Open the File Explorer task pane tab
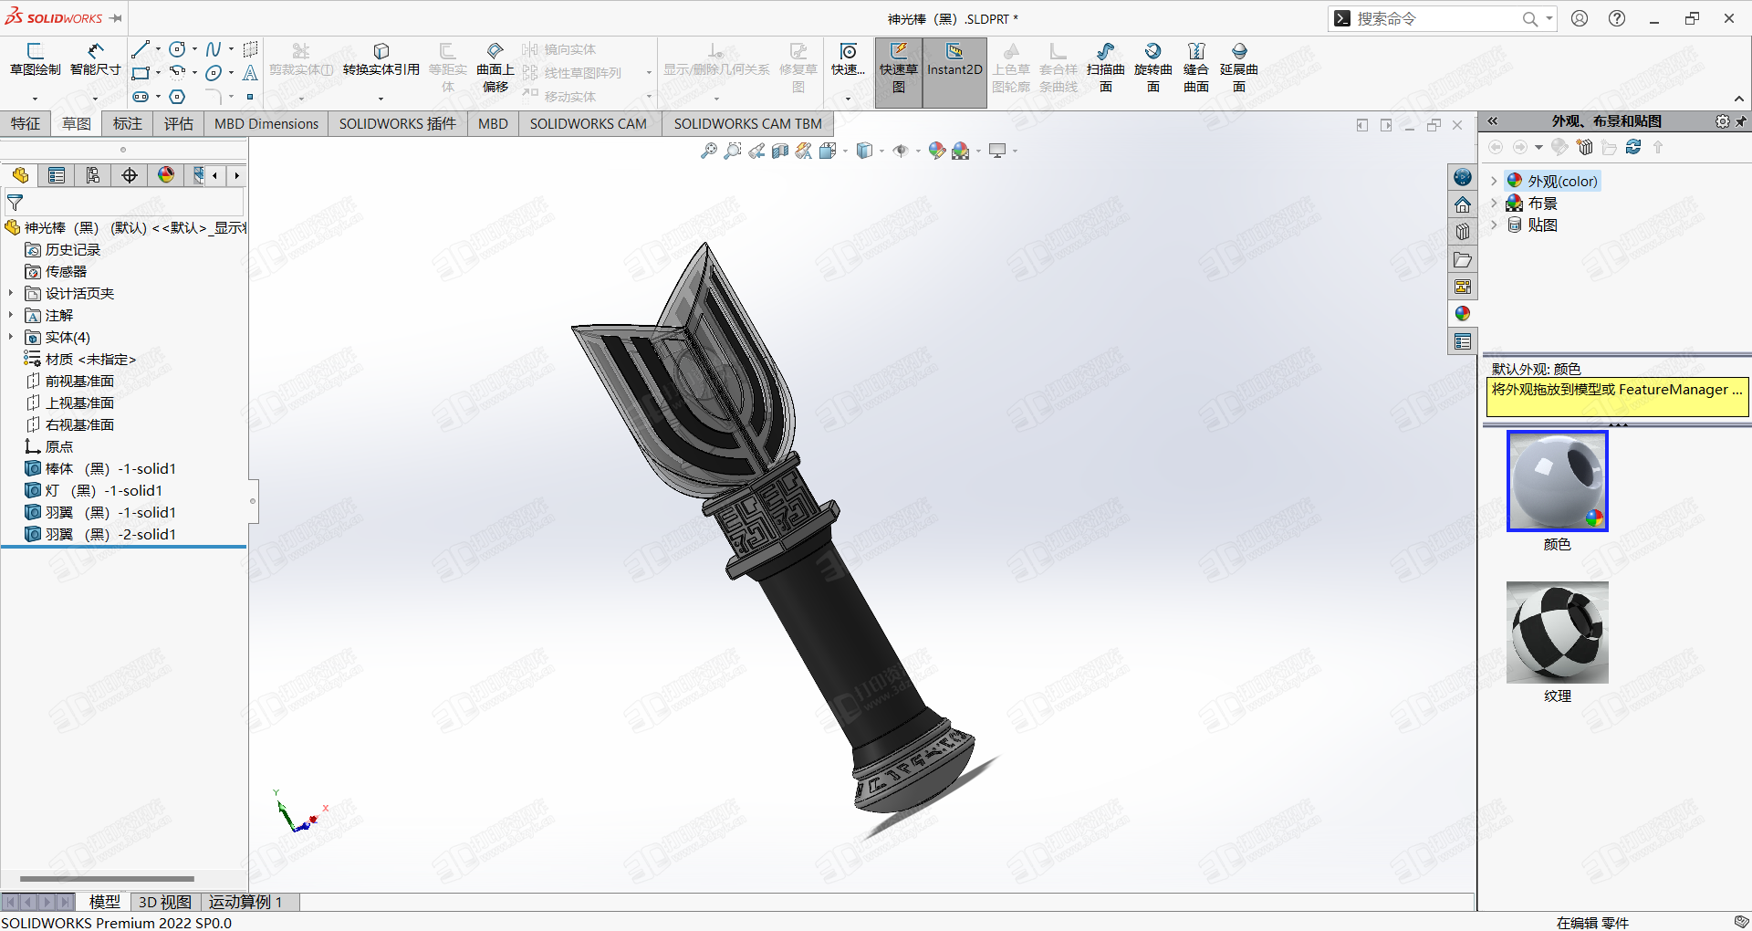The width and height of the screenshot is (1752, 931). (1463, 259)
